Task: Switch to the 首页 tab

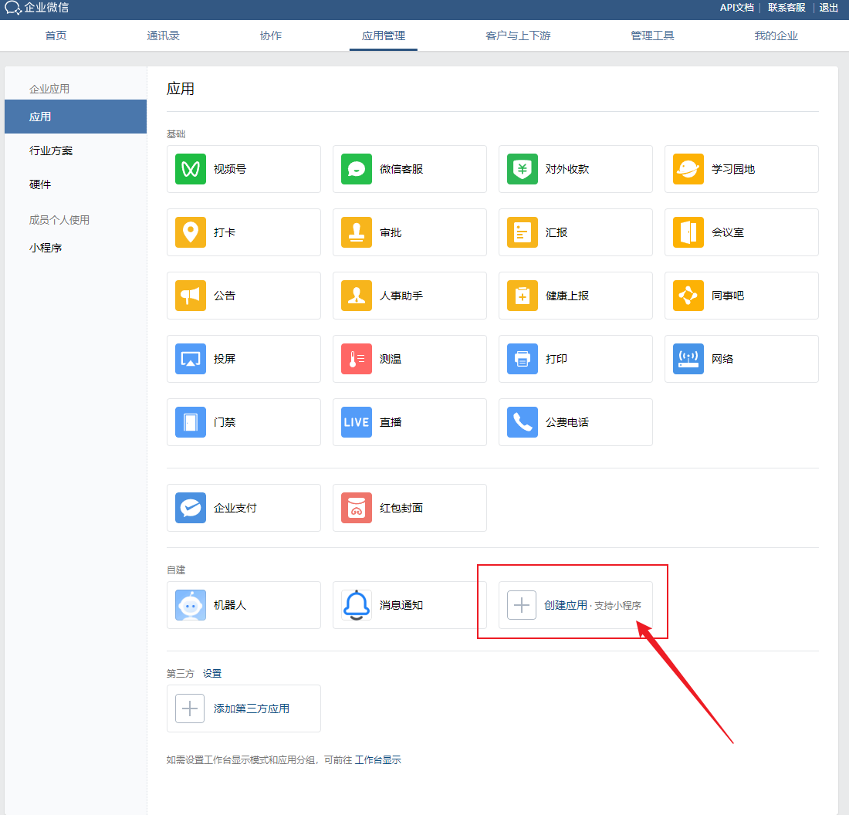Action: pos(56,36)
